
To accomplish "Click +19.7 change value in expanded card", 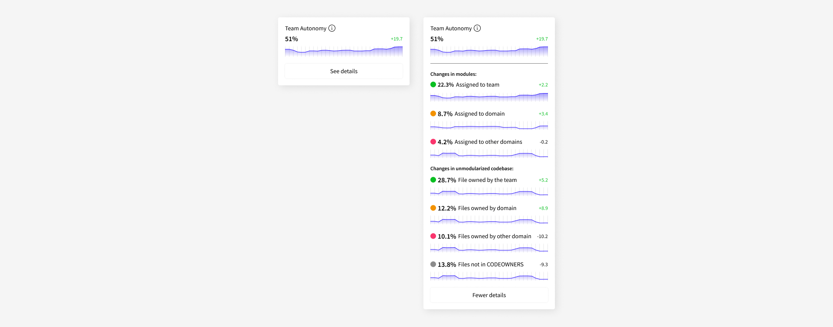I will 542,39.
